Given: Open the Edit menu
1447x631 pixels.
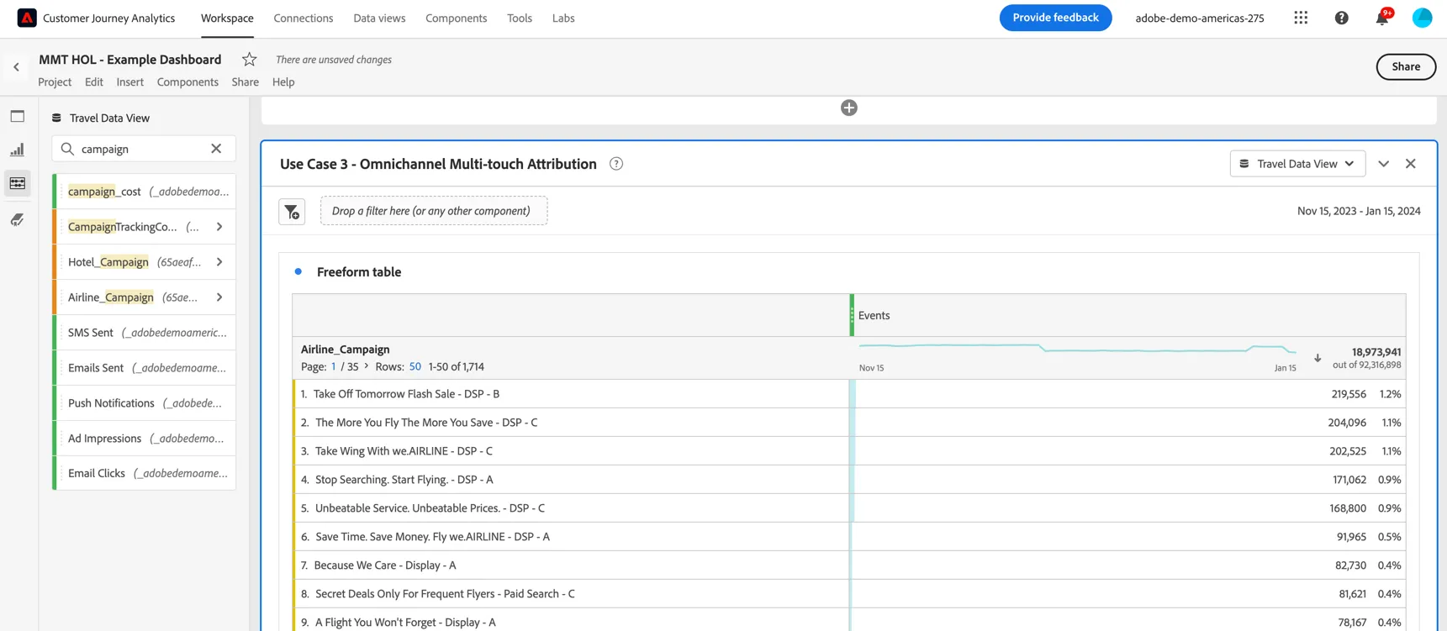Looking at the screenshot, I should (94, 82).
